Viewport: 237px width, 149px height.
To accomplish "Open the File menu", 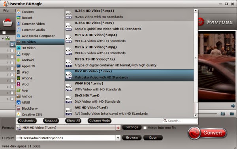I will [6, 11].
